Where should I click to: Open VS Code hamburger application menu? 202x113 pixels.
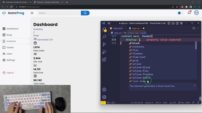click(x=109, y=23)
